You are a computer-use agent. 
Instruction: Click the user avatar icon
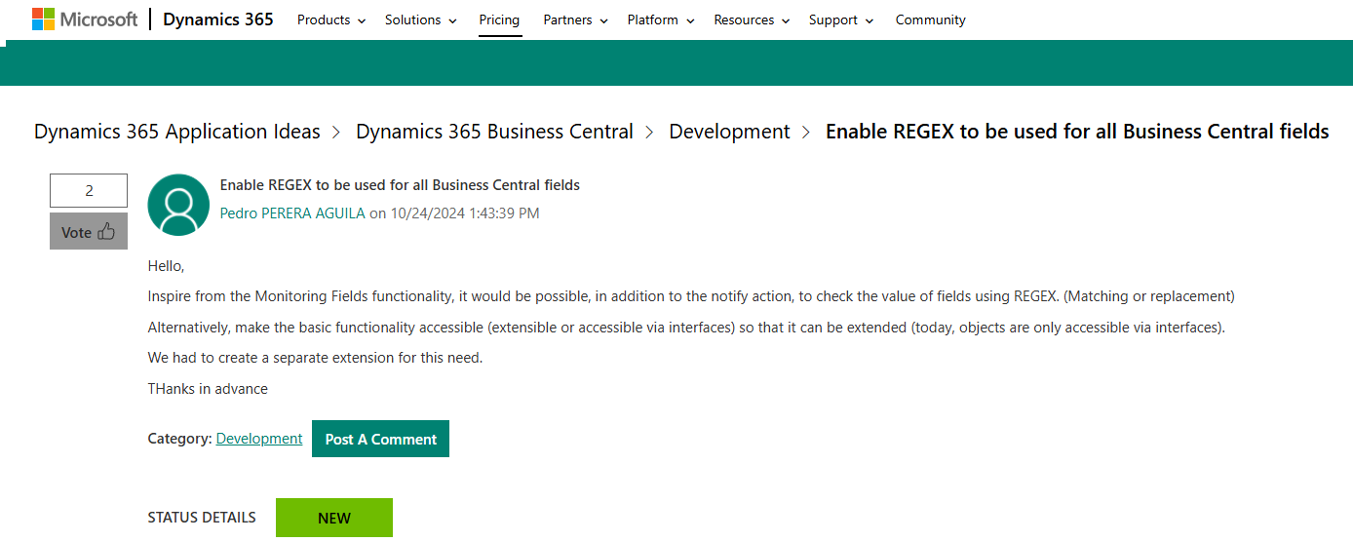click(x=178, y=205)
